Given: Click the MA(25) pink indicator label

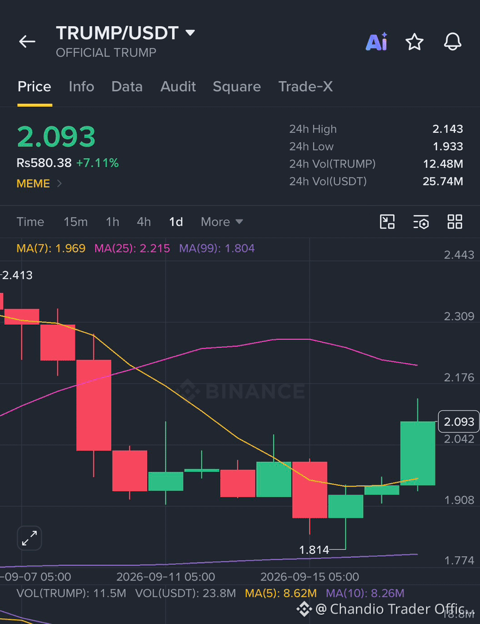Looking at the screenshot, I should click(132, 248).
